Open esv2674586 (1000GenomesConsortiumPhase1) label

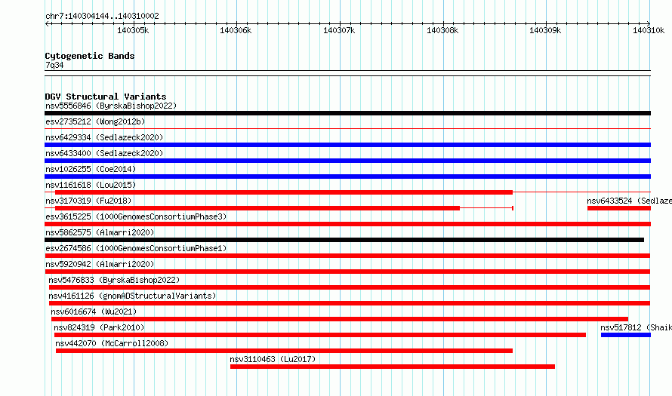click(136, 248)
